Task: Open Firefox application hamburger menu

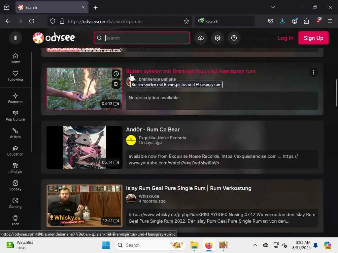Action: (x=330, y=21)
